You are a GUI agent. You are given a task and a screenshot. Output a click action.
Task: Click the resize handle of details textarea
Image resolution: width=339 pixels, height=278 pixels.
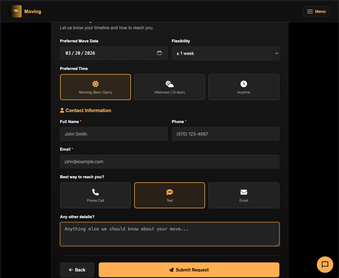point(277,244)
